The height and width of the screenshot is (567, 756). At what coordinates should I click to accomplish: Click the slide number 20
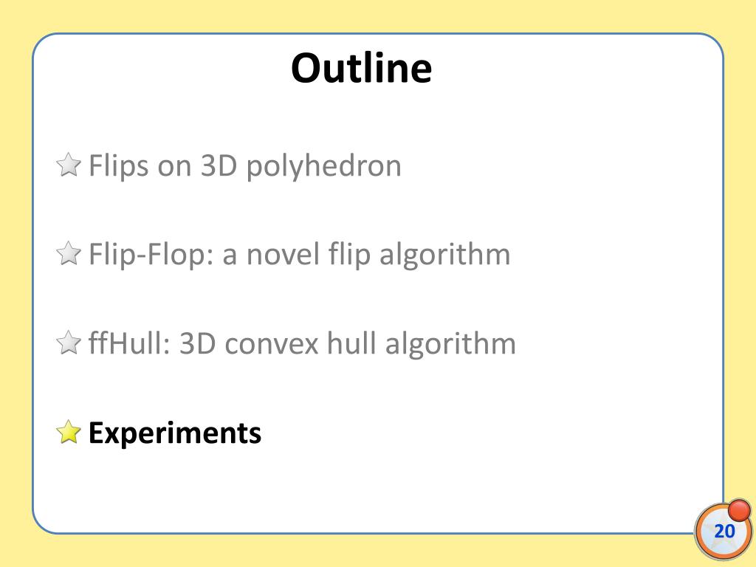725,531
